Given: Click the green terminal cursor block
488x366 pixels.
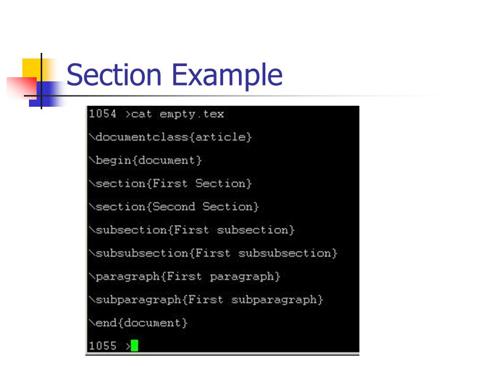Looking at the screenshot, I should [134, 346].
